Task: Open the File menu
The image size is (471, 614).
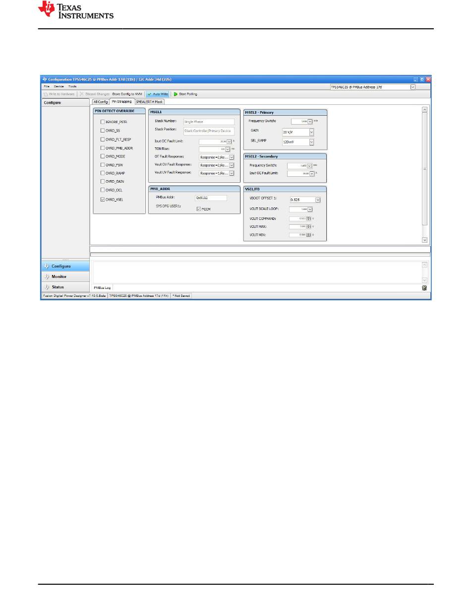Action: [x=46, y=86]
